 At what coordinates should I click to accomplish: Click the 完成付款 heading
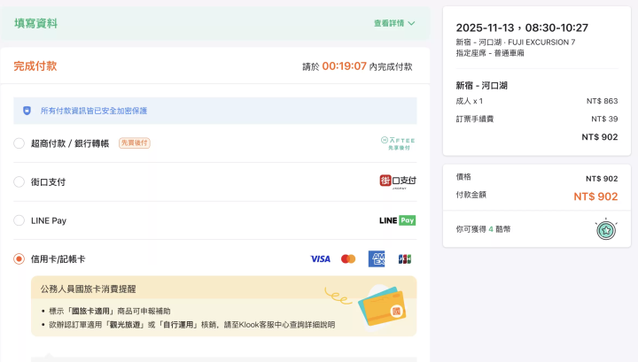[35, 66]
